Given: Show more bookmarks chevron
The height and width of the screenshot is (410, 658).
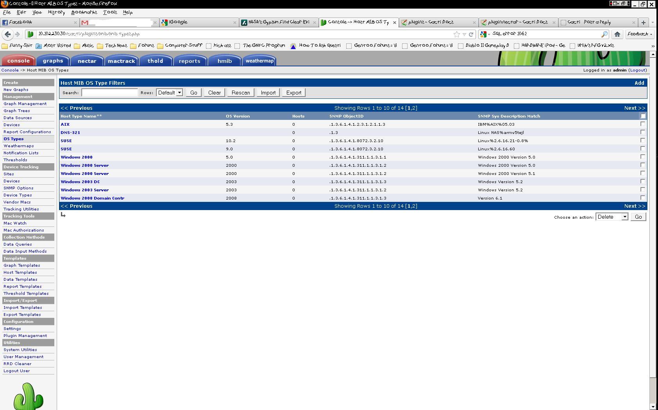Looking at the screenshot, I should pyautogui.click(x=653, y=46).
